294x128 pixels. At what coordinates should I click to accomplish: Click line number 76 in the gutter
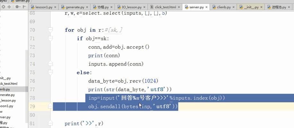[32, 81]
